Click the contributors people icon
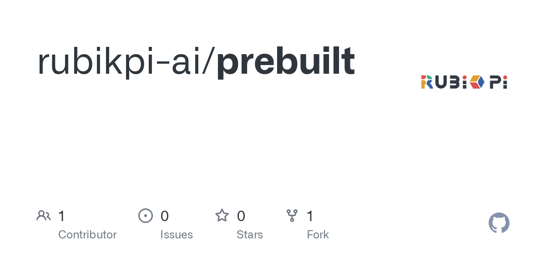The width and height of the screenshot is (546, 273). pyautogui.click(x=44, y=216)
